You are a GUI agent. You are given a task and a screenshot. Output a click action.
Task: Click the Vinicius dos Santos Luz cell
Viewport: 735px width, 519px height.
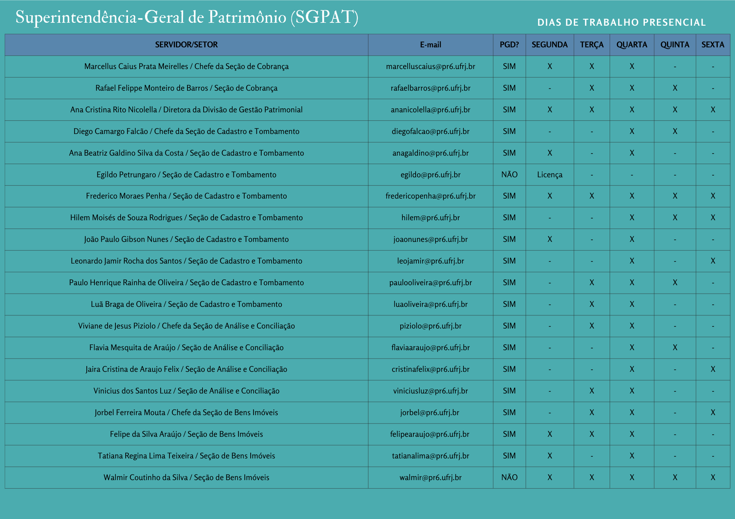tap(186, 391)
